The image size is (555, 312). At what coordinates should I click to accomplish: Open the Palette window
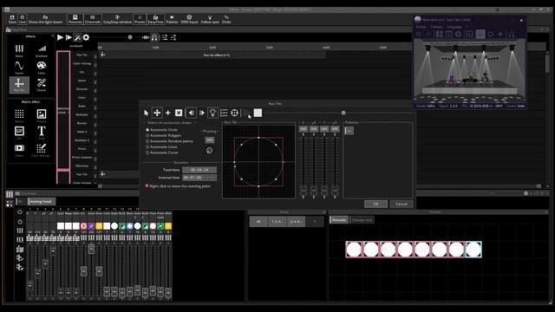(x=172, y=19)
